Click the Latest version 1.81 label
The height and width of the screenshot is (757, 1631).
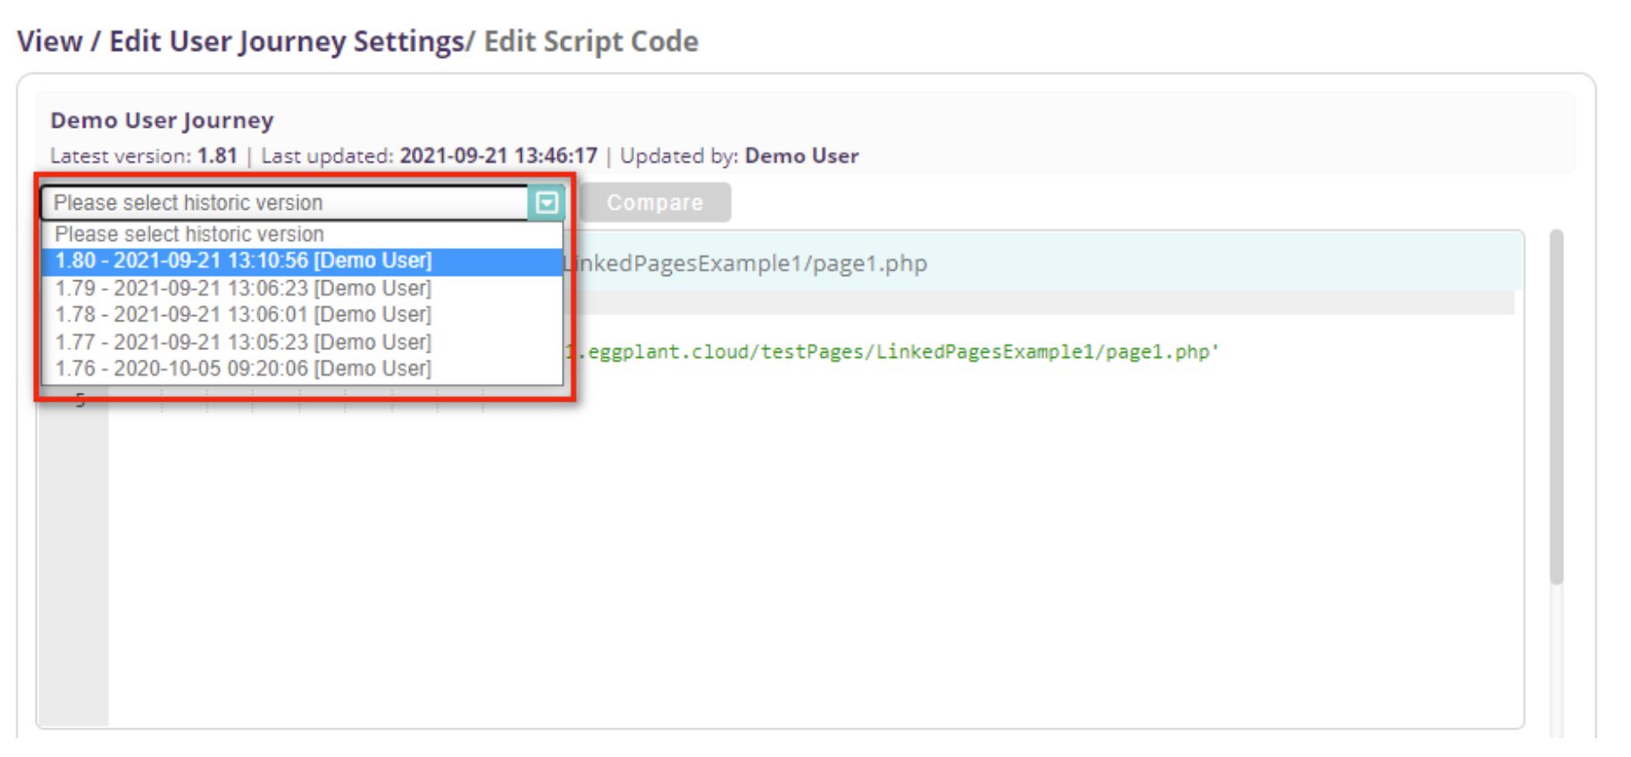tap(144, 156)
